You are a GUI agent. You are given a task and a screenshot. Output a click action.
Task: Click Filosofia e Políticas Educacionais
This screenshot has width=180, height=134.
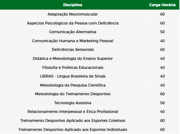(73, 67)
